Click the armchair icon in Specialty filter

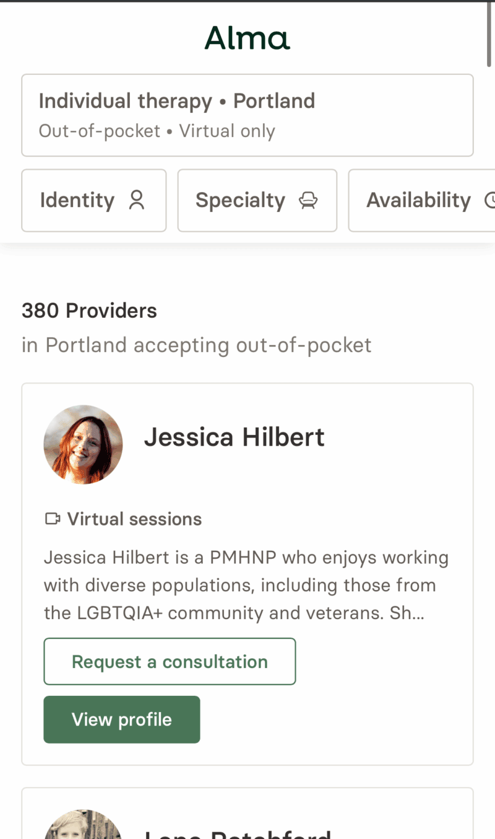pyautogui.click(x=308, y=200)
